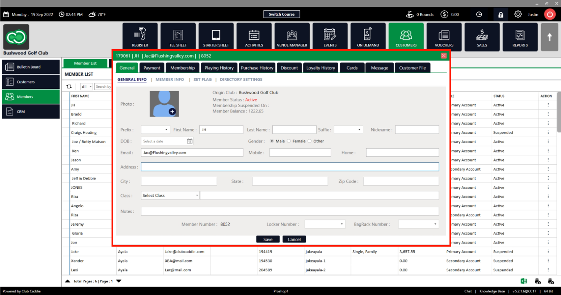Open the Prefix dropdown
The image size is (561, 295).
(155, 130)
